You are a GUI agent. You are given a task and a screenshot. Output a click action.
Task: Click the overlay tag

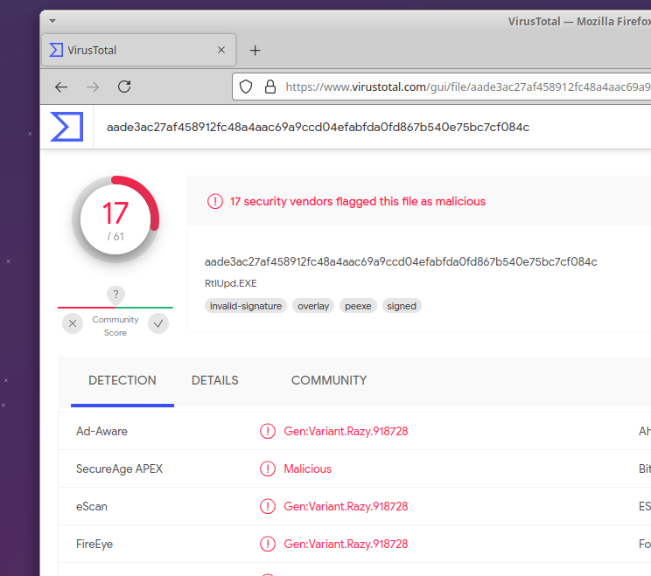313,306
